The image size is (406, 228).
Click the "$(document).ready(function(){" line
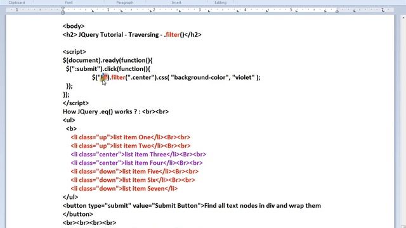point(108,60)
